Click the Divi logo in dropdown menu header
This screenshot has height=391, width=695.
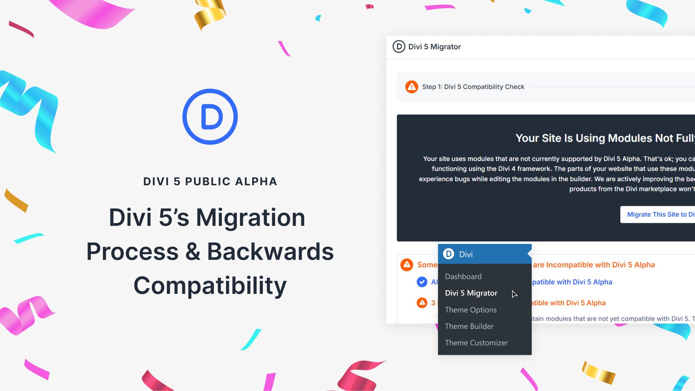tap(449, 254)
